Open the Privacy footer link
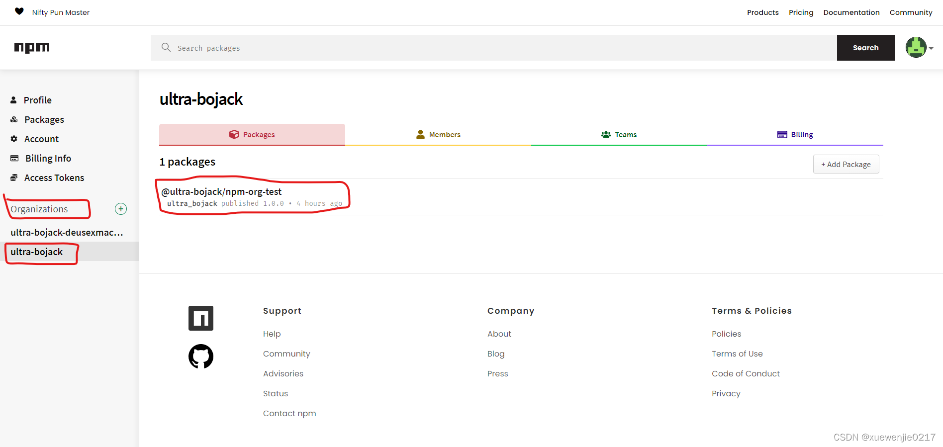 click(726, 393)
